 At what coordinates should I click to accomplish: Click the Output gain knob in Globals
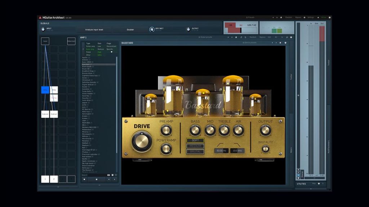coord(188,29)
